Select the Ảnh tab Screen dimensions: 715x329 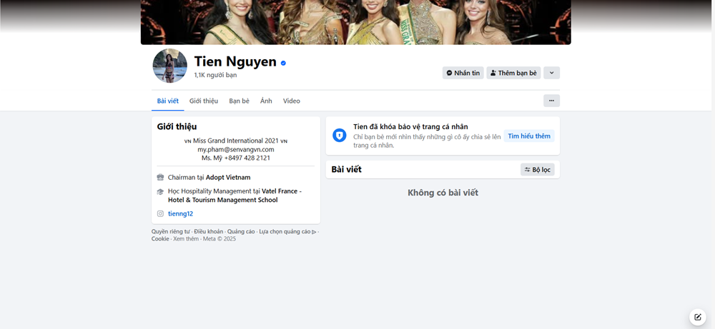click(266, 101)
